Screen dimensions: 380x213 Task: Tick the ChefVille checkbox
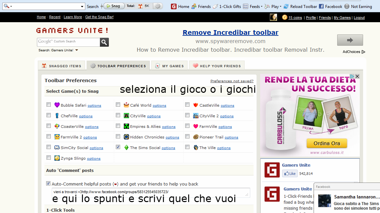pyautogui.click(x=49, y=115)
